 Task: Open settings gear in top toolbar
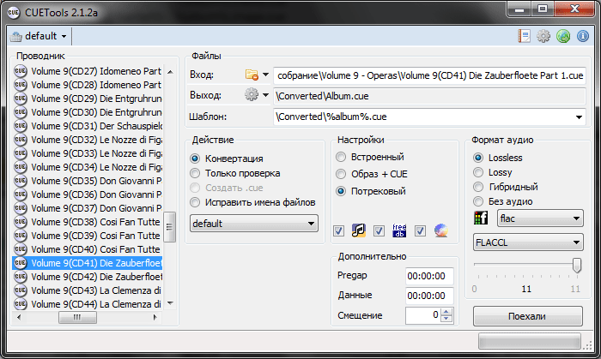[x=543, y=36]
